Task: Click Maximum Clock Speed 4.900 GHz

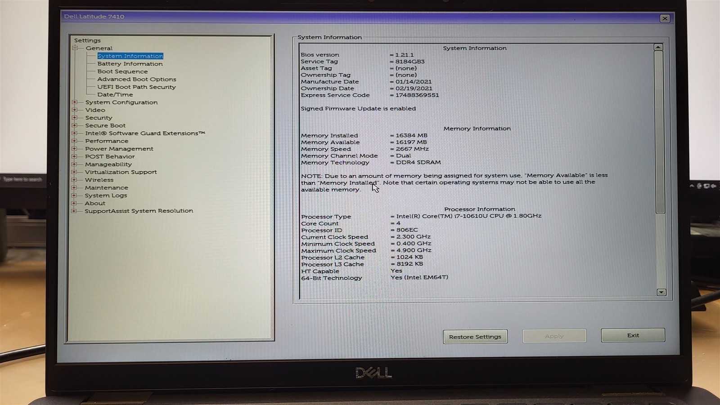Action: (x=414, y=250)
